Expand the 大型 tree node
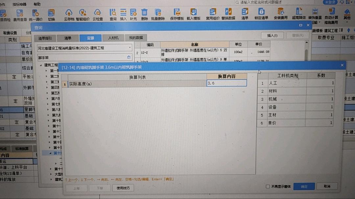This screenshot has width=355, height=199. [51, 174]
